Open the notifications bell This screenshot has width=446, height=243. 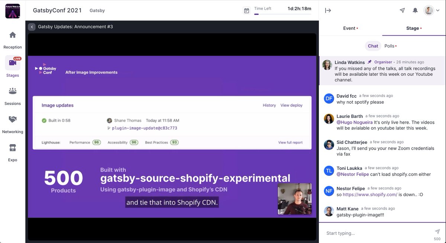(x=415, y=10)
